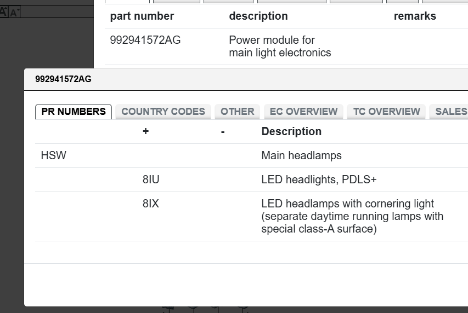Go to the TC OVERVIEW tab
This screenshot has height=313, width=468.
tap(386, 112)
